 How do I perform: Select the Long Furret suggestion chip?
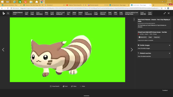pyautogui.click(x=121, y=13)
